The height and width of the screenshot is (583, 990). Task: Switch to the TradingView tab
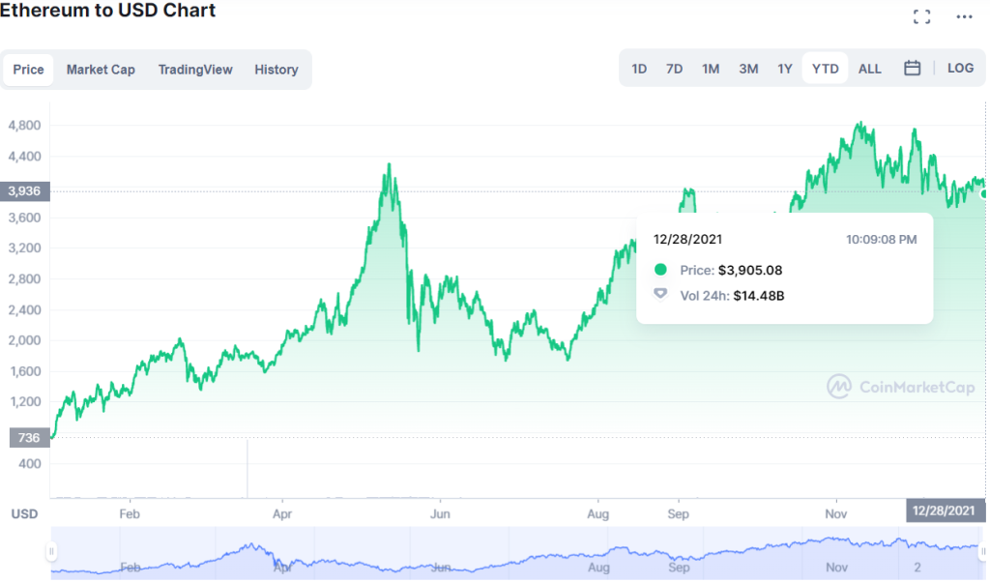(195, 70)
